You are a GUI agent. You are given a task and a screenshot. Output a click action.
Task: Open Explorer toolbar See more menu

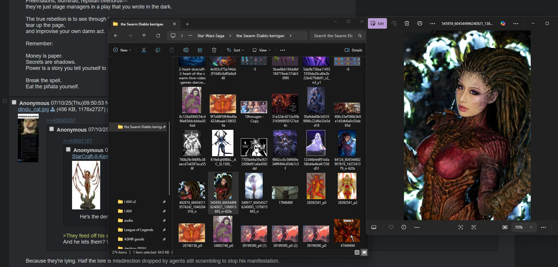pyautogui.click(x=283, y=50)
